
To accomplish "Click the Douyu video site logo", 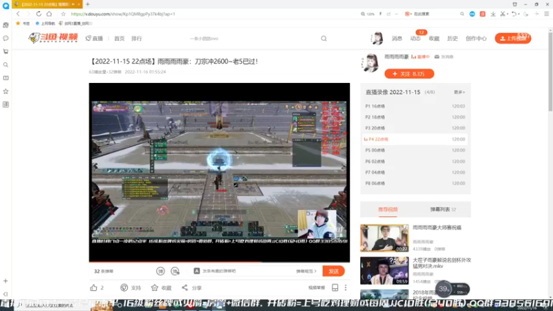I will [x=53, y=38].
